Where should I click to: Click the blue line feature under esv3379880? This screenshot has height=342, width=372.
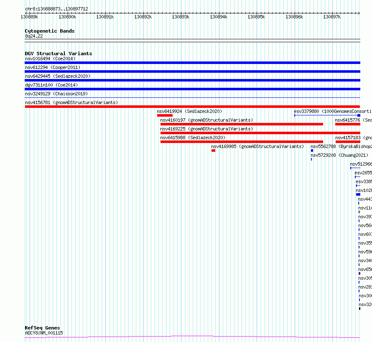point(327,115)
